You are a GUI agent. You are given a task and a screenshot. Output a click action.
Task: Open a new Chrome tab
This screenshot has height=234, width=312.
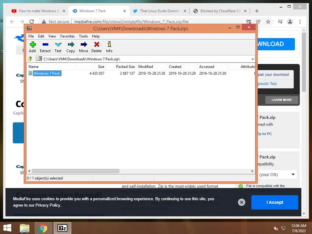point(257,11)
